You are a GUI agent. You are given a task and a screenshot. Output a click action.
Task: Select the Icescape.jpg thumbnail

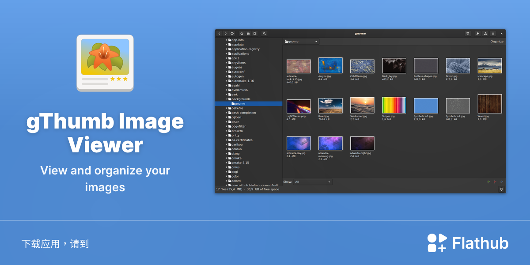pyautogui.click(x=489, y=65)
